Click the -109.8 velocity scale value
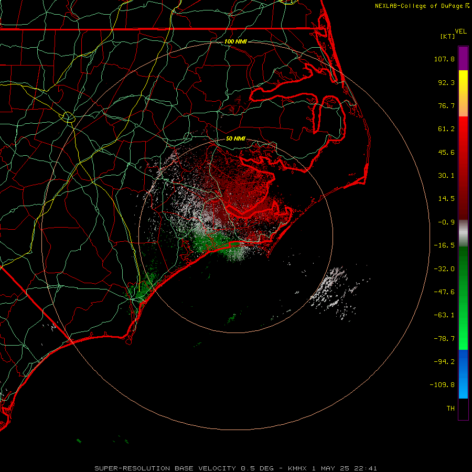The height and width of the screenshot is (472, 472). pyautogui.click(x=442, y=385)
